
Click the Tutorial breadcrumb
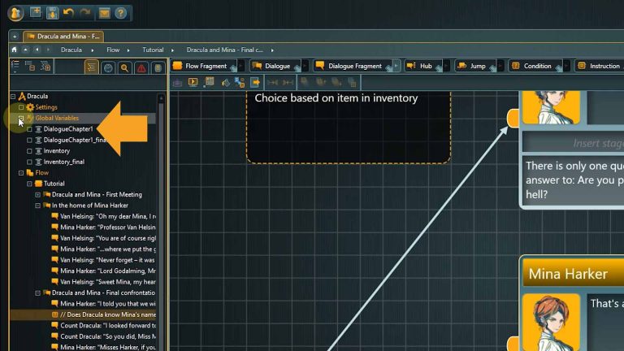(x=153, y=50)
